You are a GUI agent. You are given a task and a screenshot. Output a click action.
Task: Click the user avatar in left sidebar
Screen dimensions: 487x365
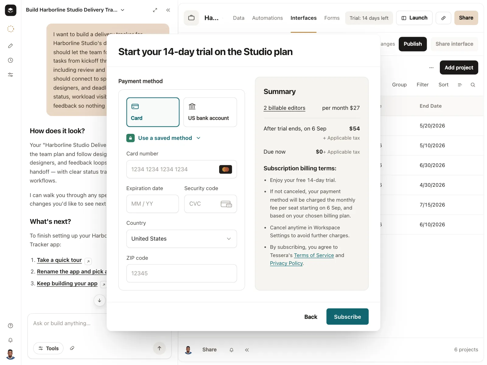click(x=11, y=354)
